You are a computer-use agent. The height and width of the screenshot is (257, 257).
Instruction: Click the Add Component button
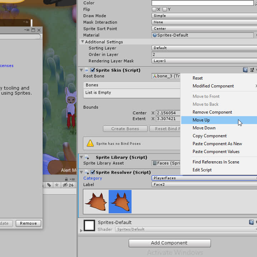point(170,243)
